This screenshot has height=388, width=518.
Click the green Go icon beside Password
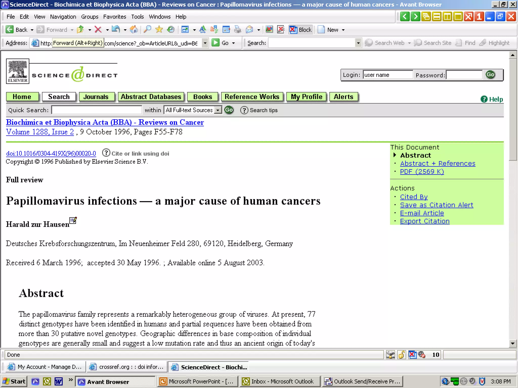[x=490, y=75]
